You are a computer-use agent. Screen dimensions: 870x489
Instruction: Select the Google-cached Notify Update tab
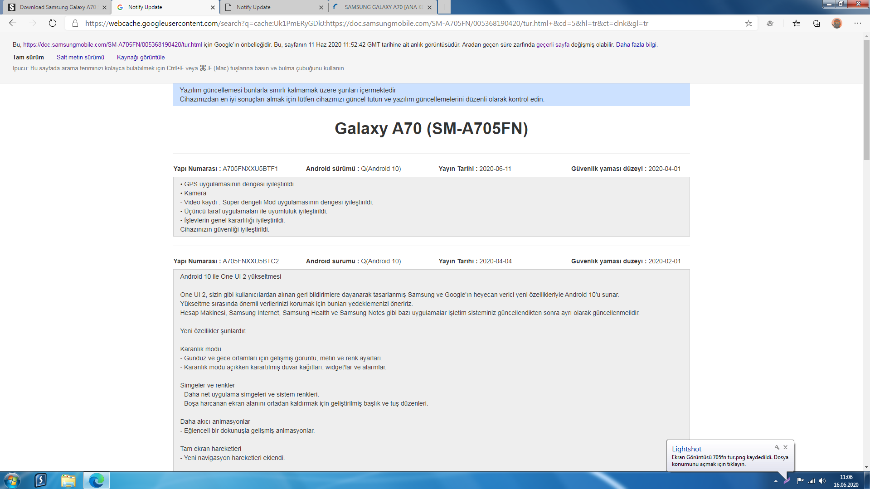165,7
